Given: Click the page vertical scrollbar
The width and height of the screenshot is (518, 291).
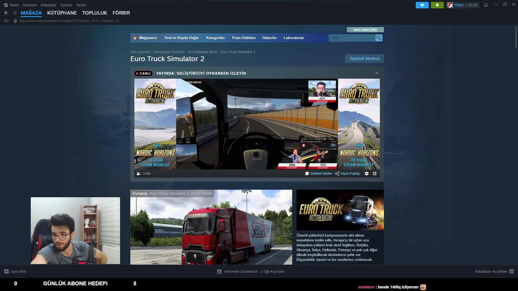Looking at the screenshot, I should coord(515,36).
